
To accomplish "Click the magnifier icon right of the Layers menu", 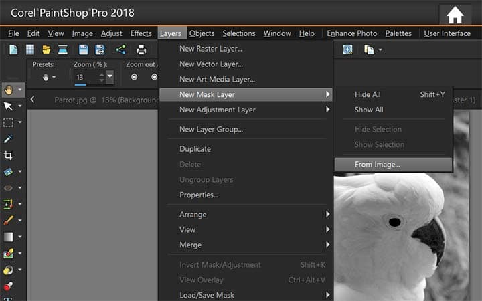I will [x=347, y=49].
